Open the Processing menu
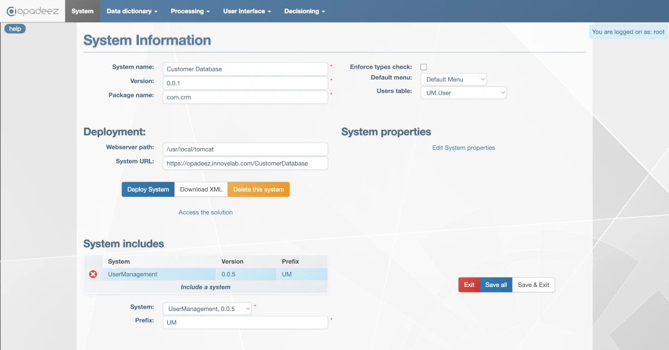Viewport: 669px width, 350px height. coord(190,11)
